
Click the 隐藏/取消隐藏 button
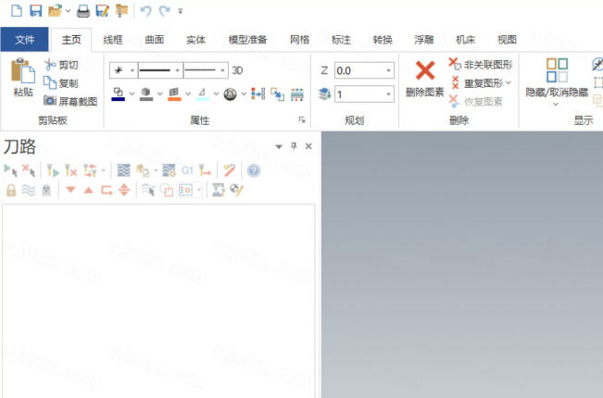[x=557, y=81]
